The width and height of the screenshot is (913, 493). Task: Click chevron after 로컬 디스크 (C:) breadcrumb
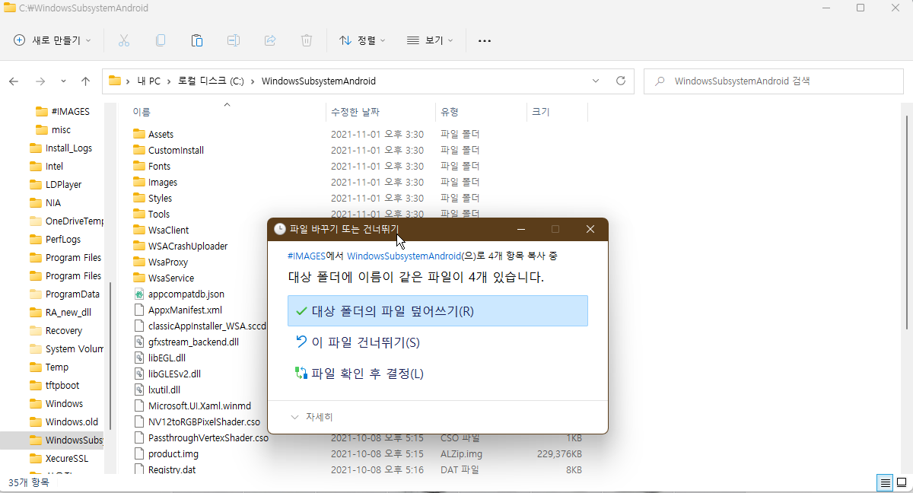pos(253,81)
